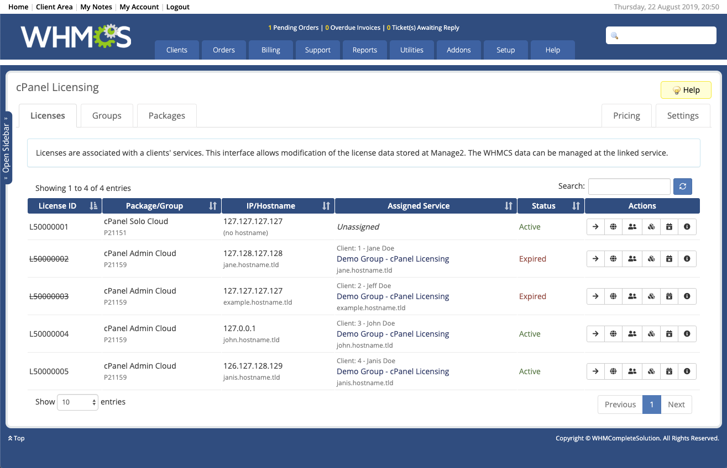This screenshot has width=727, height=468.
Task: Focus the table Search field
Action: (x=629, y=187)
